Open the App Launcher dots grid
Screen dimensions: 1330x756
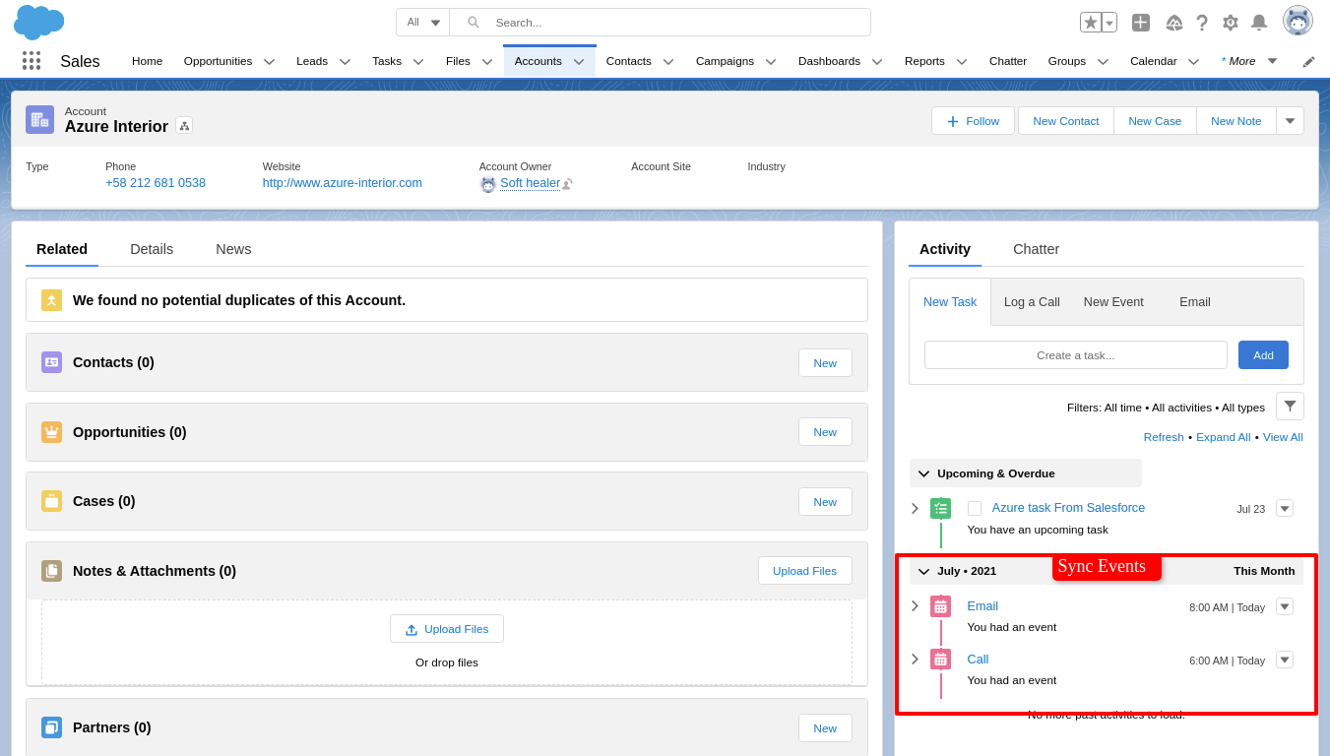(x=32, y=61)
